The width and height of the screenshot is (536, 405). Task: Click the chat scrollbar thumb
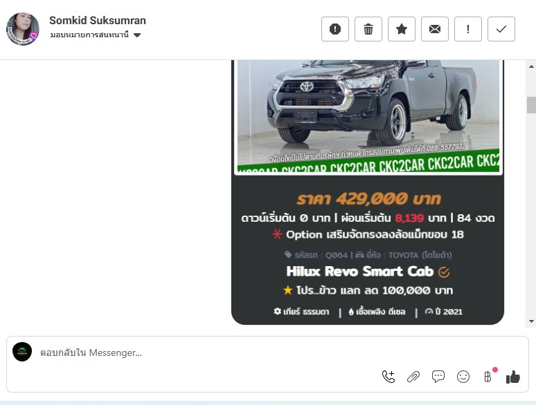531,105
